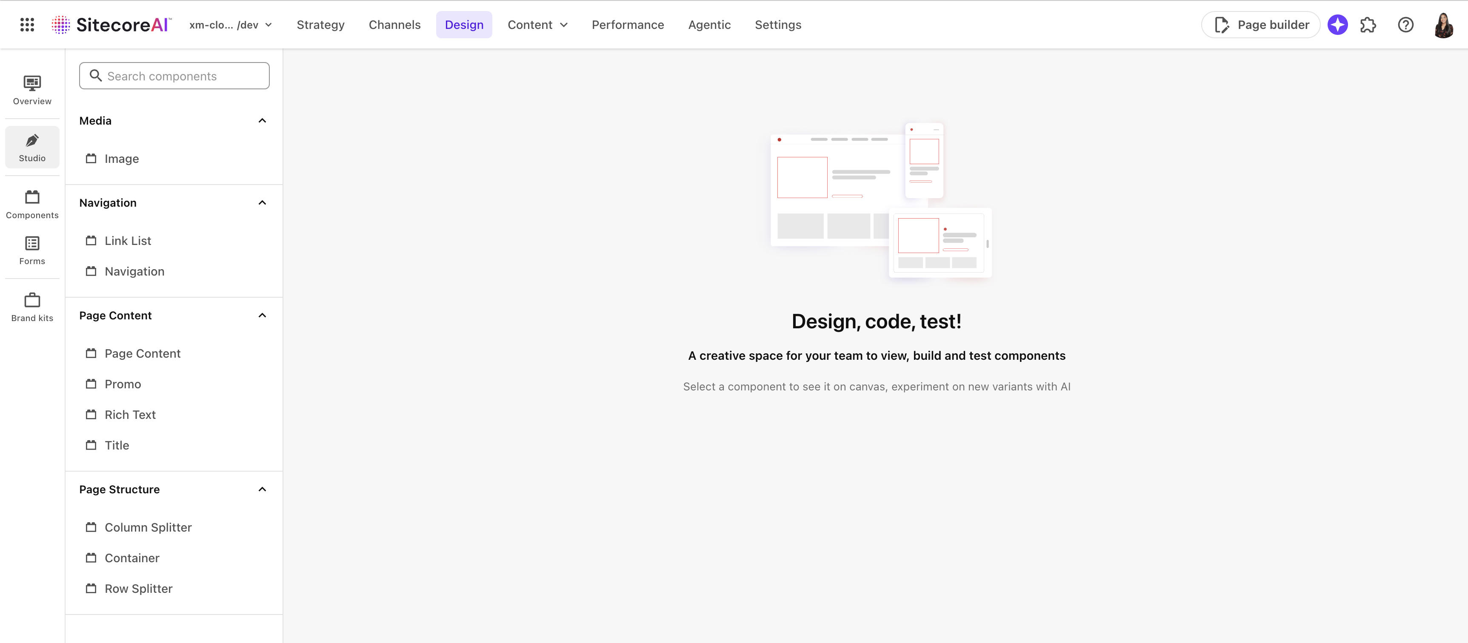The image size is (1468, 643).
Task: Select Components in the left sidebar
Action: pos(32,204)
